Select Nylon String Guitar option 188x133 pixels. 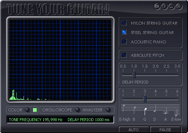coord(124,23)
